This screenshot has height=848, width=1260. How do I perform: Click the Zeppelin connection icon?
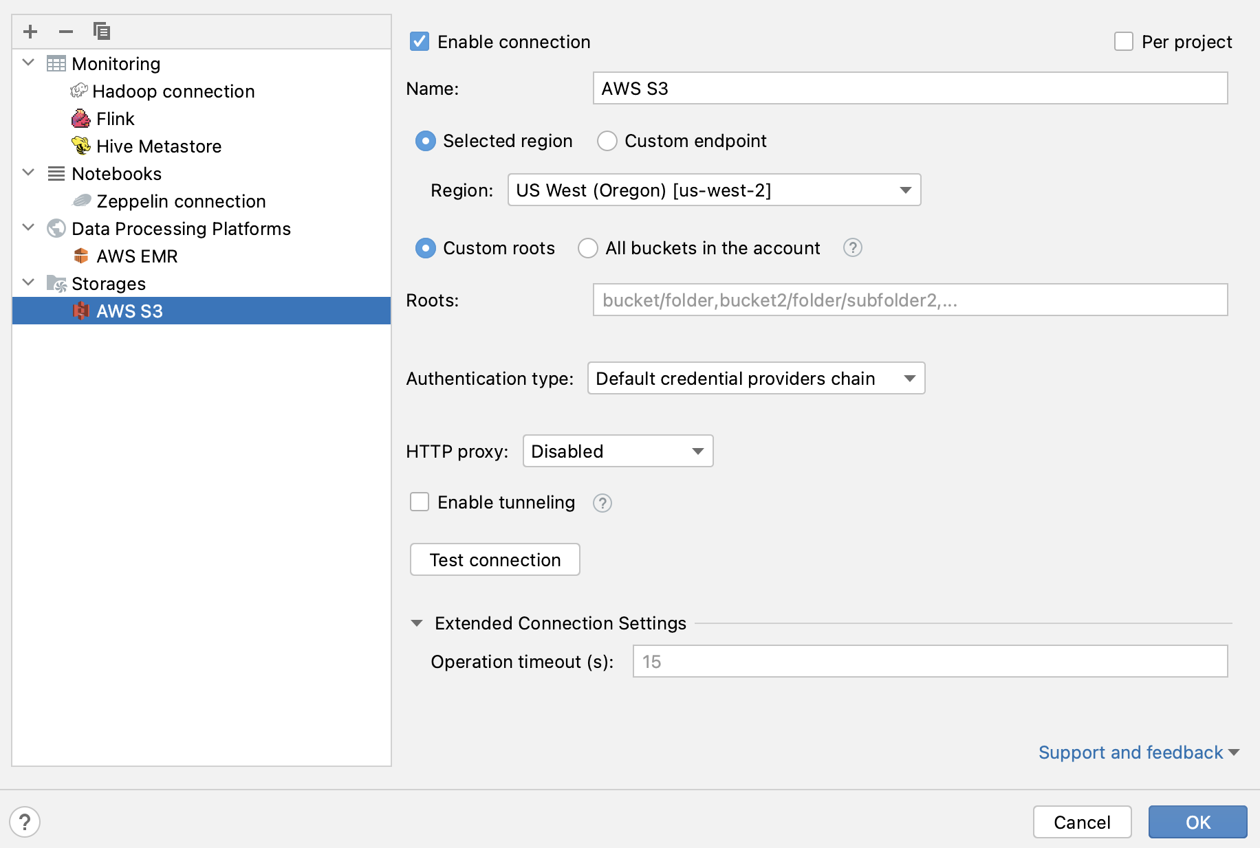[82, 201]
